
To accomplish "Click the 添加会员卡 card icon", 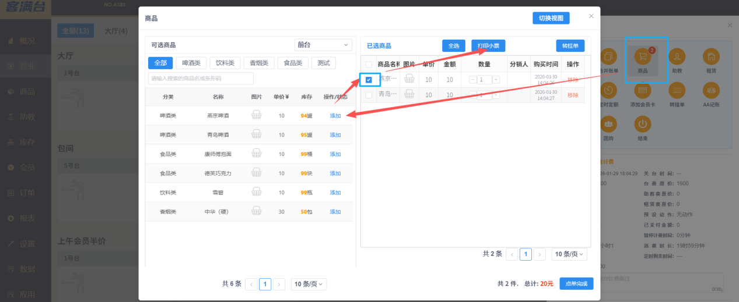I will coord(643,90).
